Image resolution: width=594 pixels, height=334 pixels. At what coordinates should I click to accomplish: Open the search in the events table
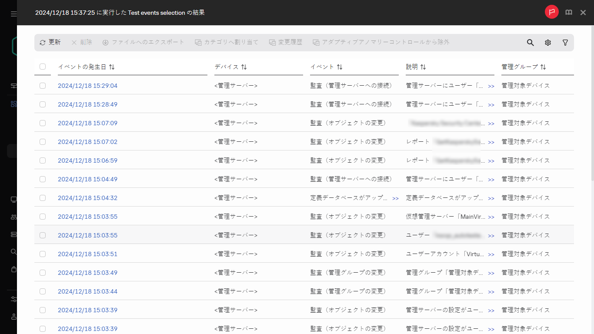(530, 42)
